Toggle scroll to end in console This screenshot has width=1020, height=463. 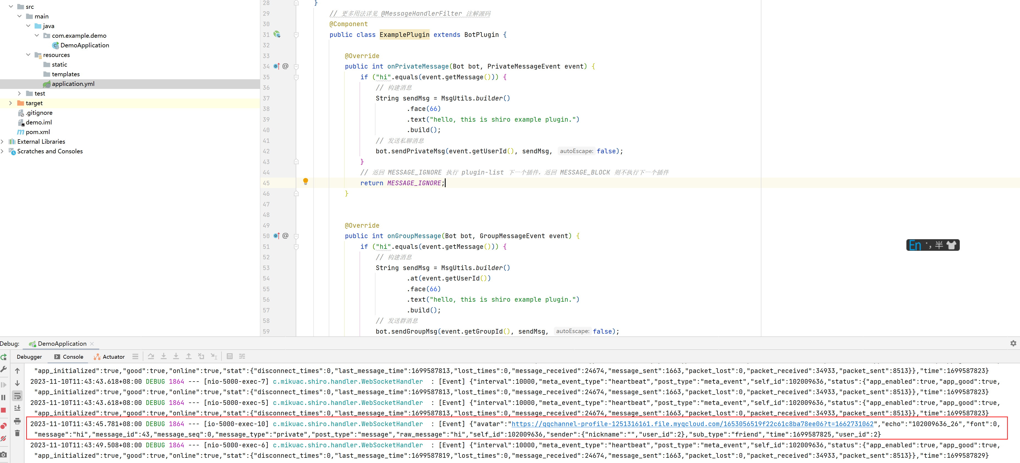(x=17, y=408)
